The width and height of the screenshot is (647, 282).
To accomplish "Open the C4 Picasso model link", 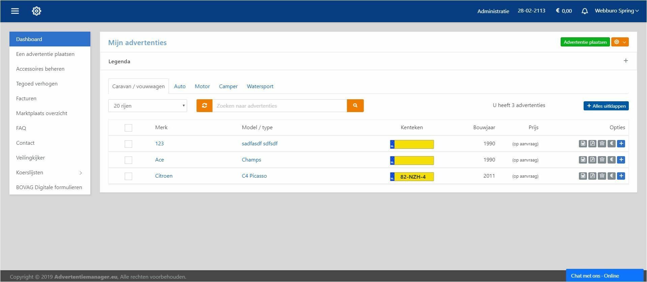I will pyautogui.click(x=254, y=176).
